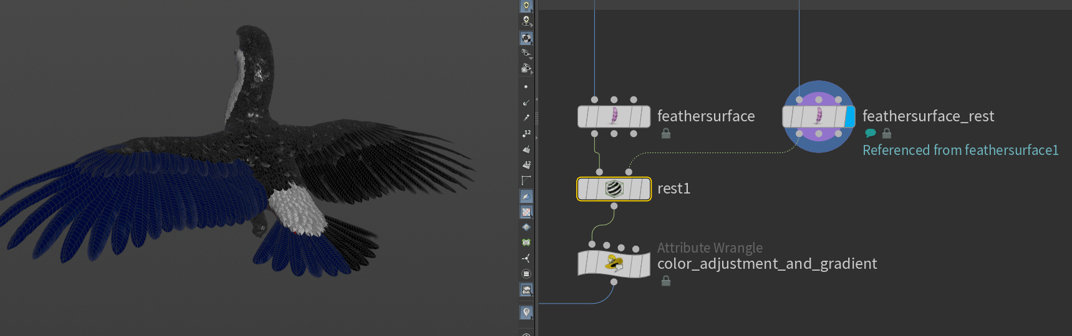Click the lock badge under feathersurface label
This screenshot has height=336, width=1072.
click(x=666, y=133)
